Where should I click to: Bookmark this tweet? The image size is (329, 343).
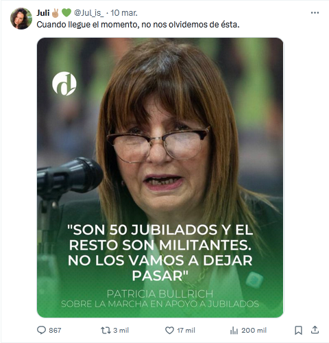point(298,330)
